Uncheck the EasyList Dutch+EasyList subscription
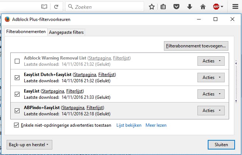Viewport: 242px width, 155px height. pos(17,77)
